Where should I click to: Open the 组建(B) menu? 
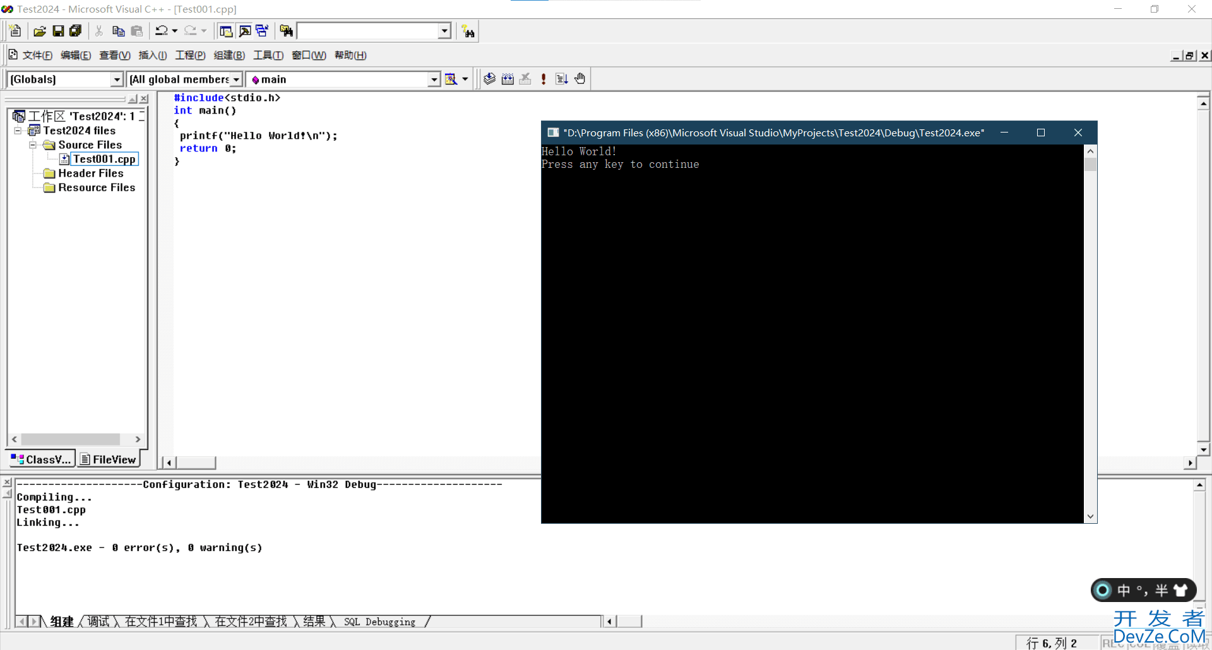point(229,56)
